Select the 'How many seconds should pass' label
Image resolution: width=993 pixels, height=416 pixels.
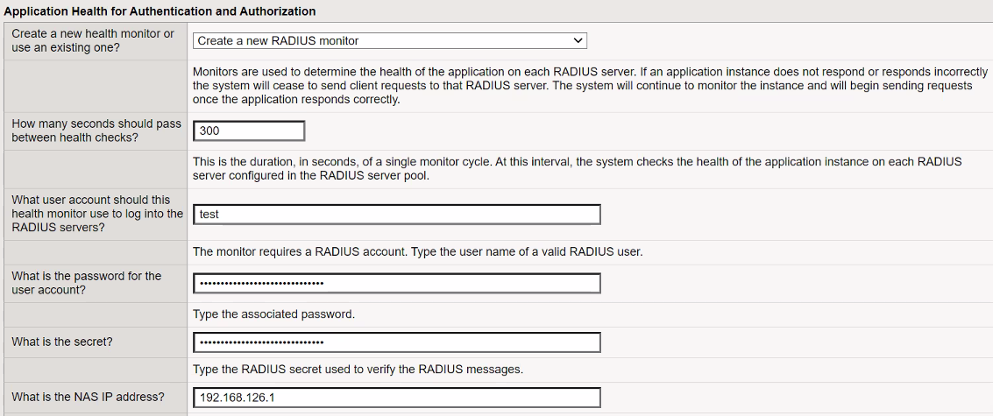[x=96, y=130]
